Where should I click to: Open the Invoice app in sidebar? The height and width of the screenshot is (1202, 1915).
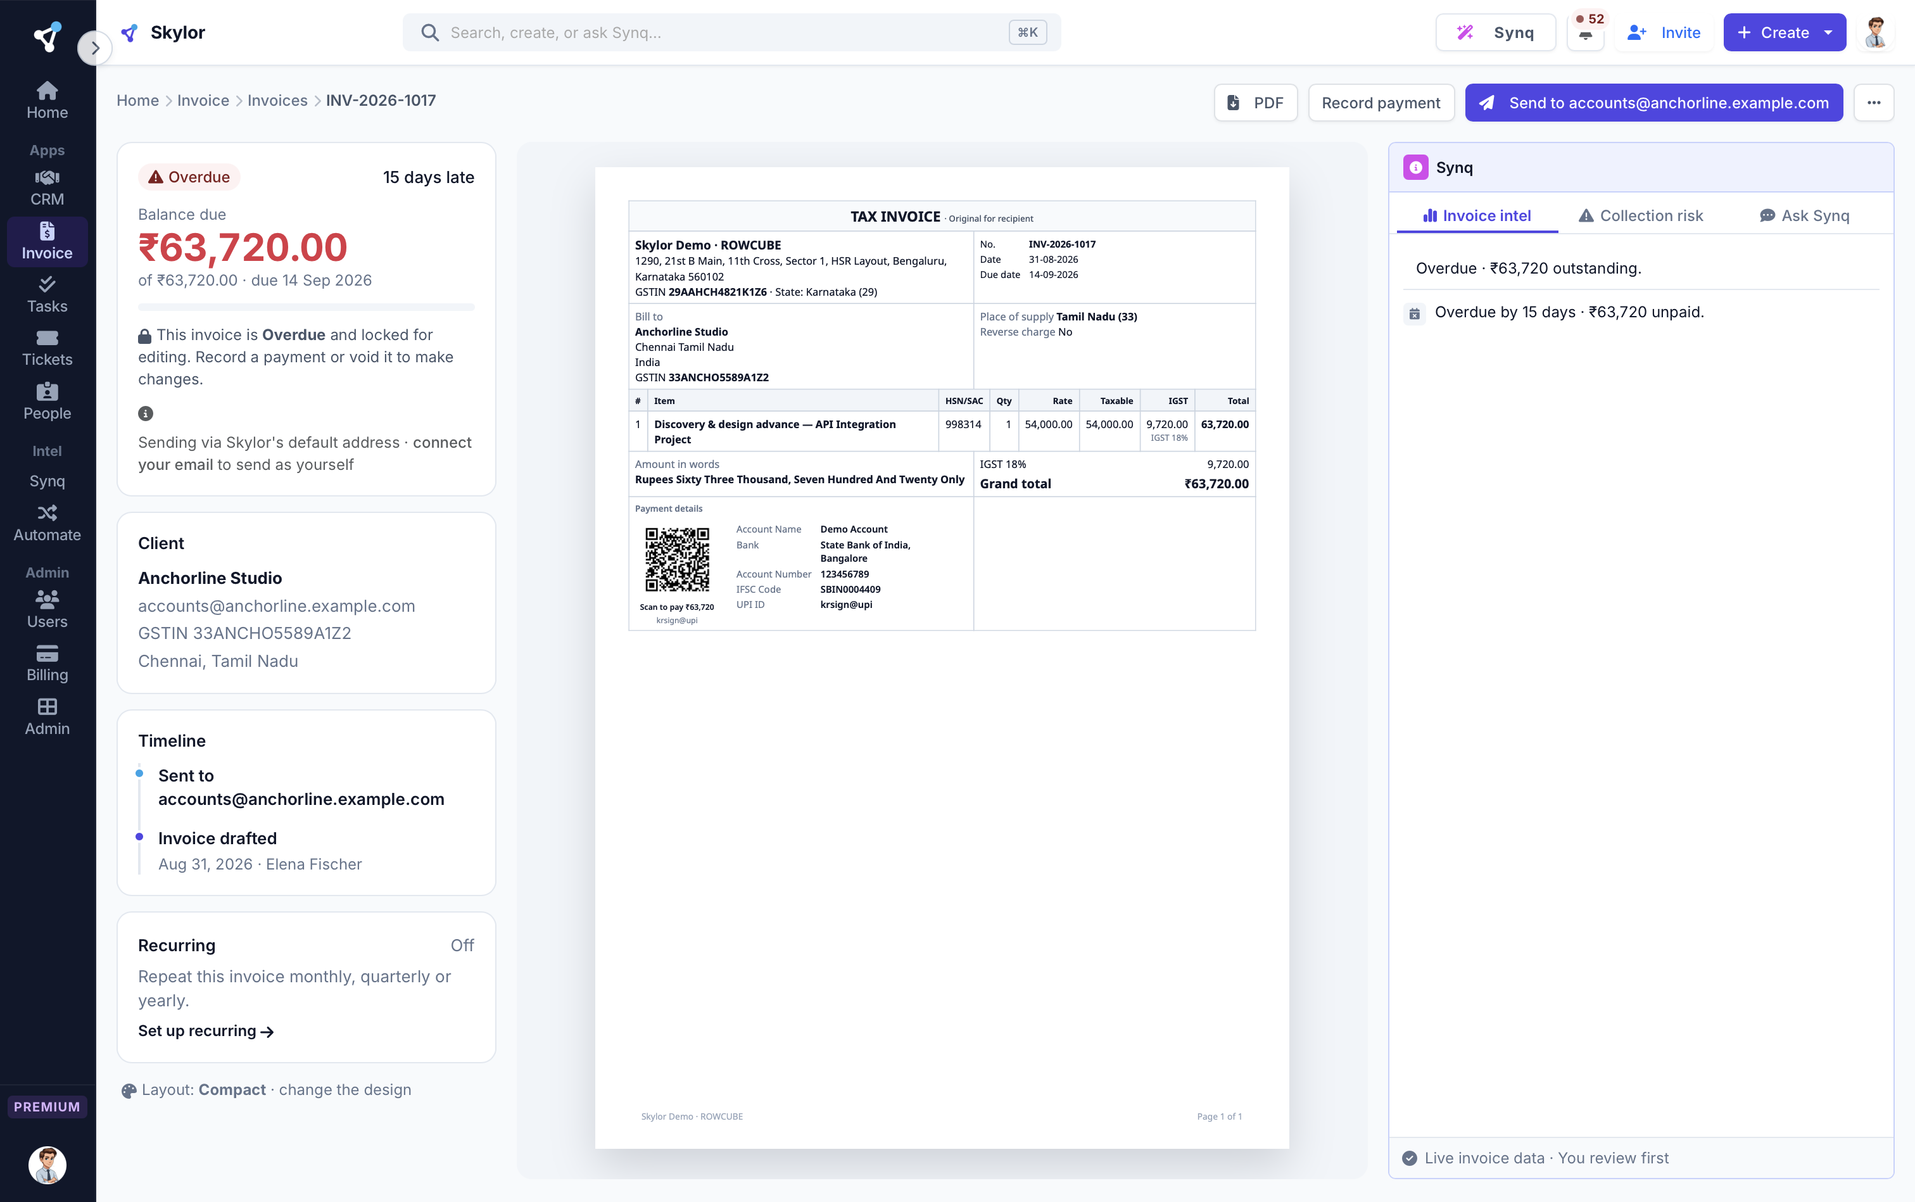coord(47,241)
